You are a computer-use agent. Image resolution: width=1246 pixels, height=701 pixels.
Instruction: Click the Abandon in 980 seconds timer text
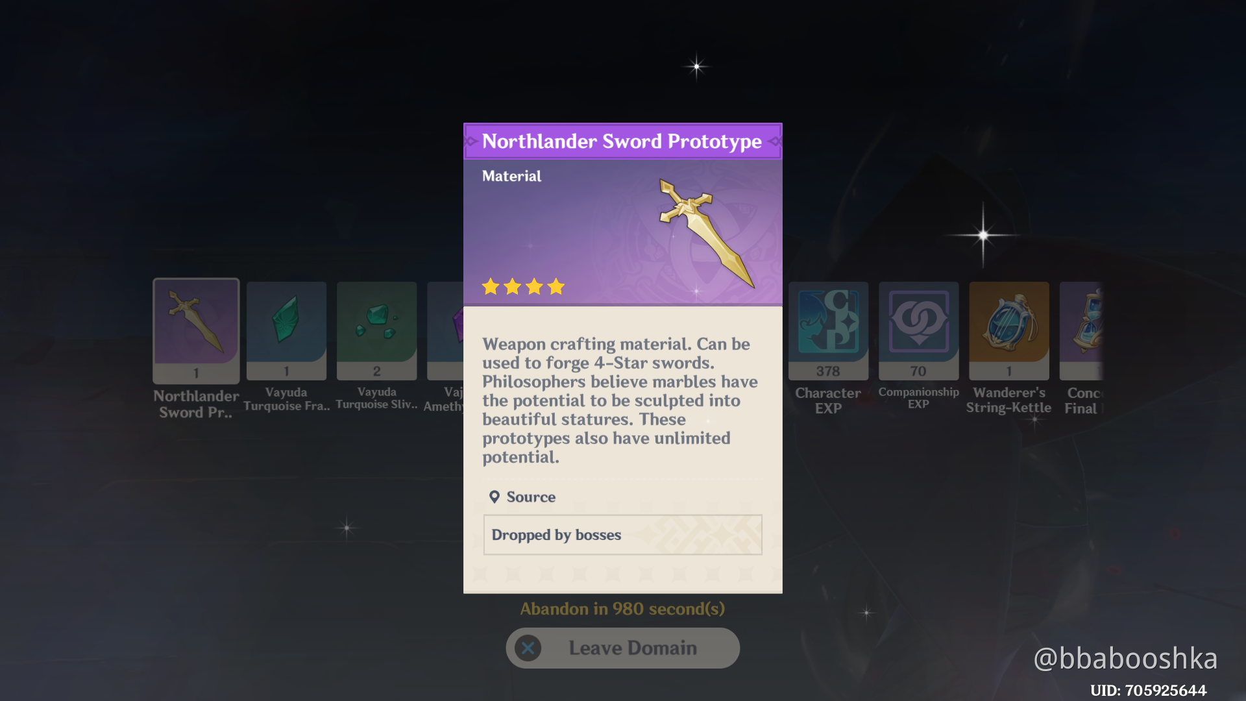click(x=622, y=609)
